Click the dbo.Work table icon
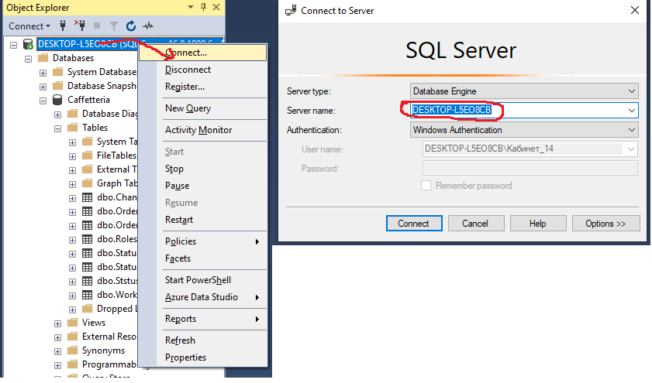The width and height of the screenshot is (652, 383). (87, 295)
